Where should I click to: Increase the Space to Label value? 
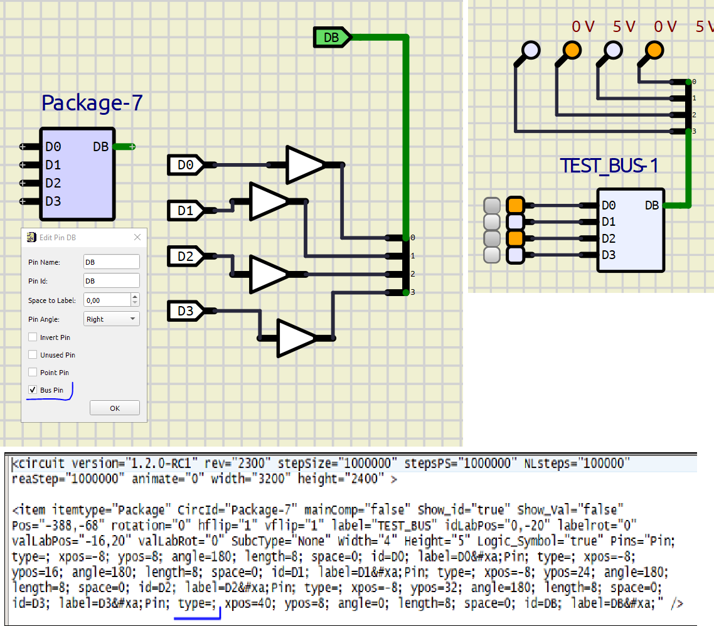tap(135, 297)
